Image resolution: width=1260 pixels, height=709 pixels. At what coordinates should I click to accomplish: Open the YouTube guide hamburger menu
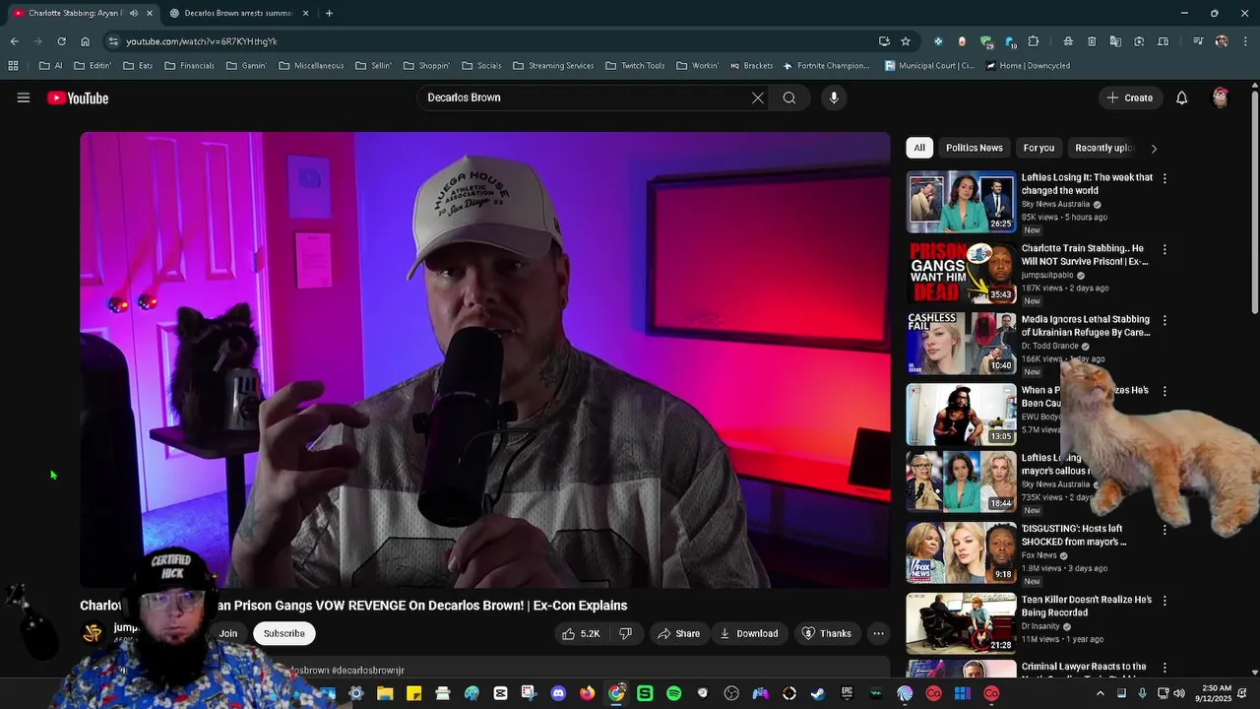24,97
